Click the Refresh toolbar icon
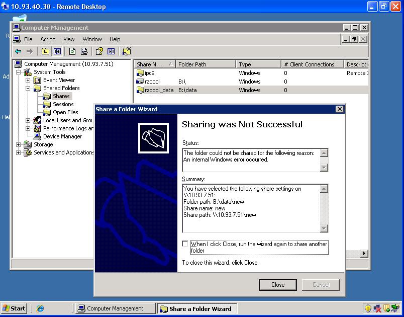404x317 pixels. pos(72,51)
